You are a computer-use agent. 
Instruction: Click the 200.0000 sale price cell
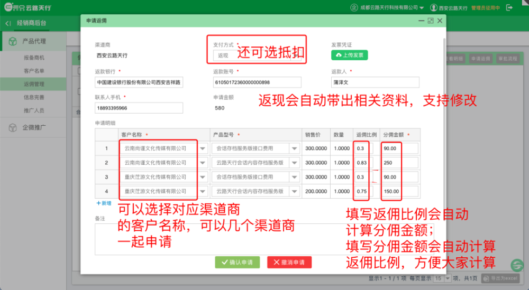click(316, 191)
